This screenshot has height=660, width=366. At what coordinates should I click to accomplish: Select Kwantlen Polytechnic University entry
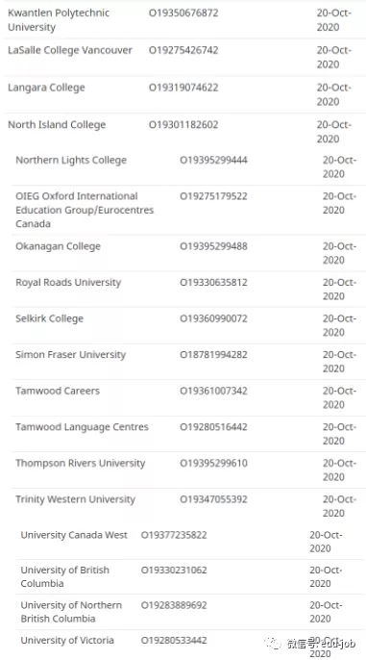tap(59, 20)
